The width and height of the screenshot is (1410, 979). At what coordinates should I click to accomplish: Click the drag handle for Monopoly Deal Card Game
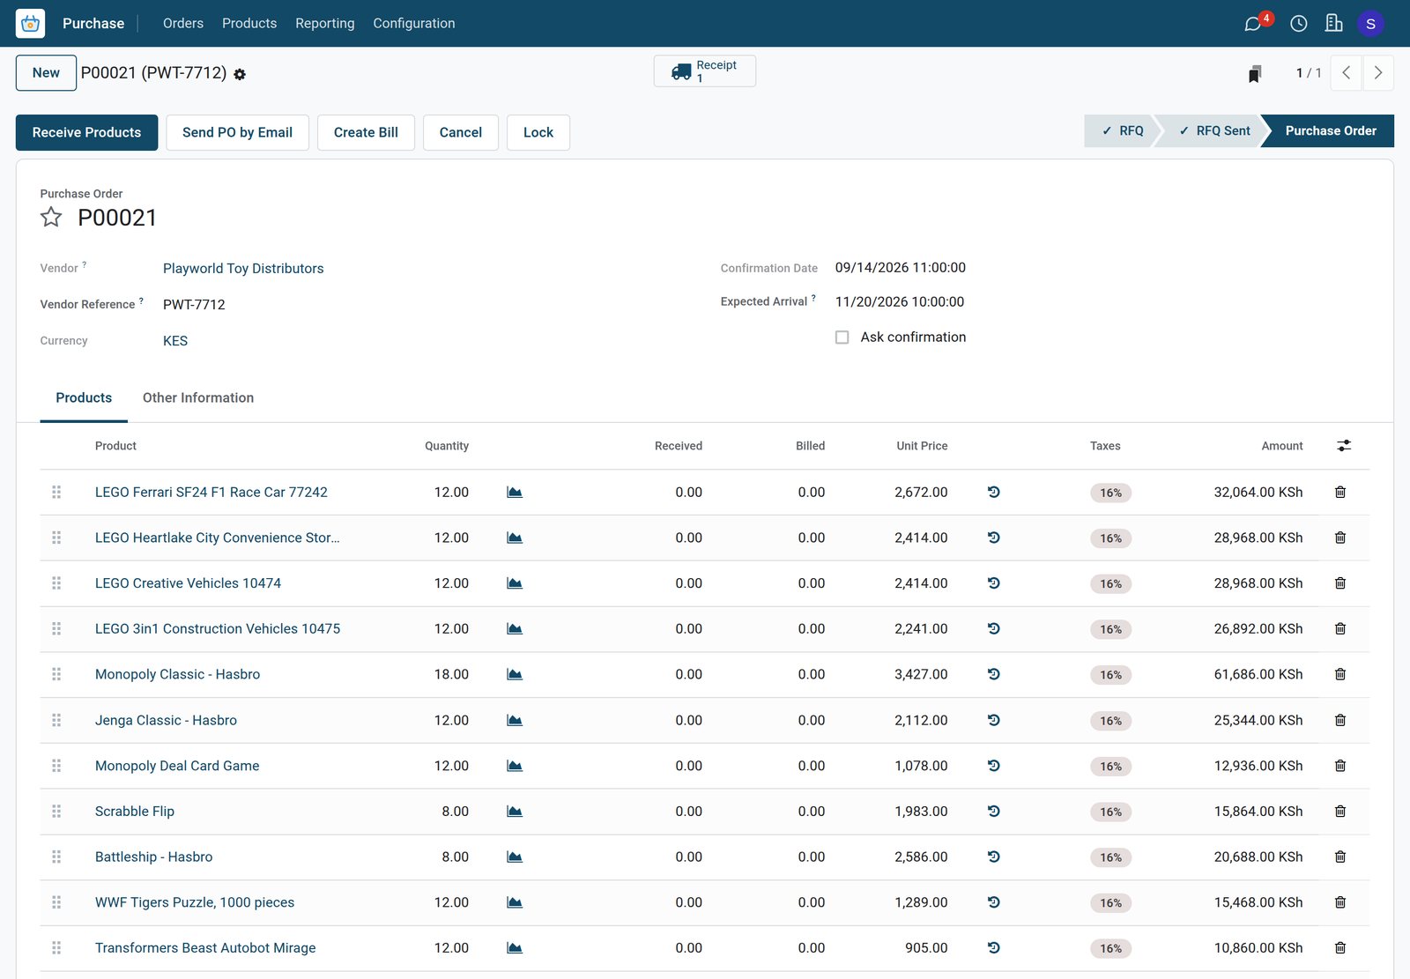(56, 767)
